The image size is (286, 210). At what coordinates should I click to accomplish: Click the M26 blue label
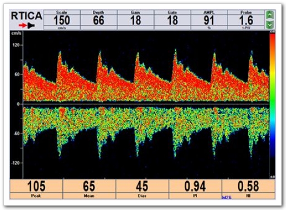tap(226, 197)
